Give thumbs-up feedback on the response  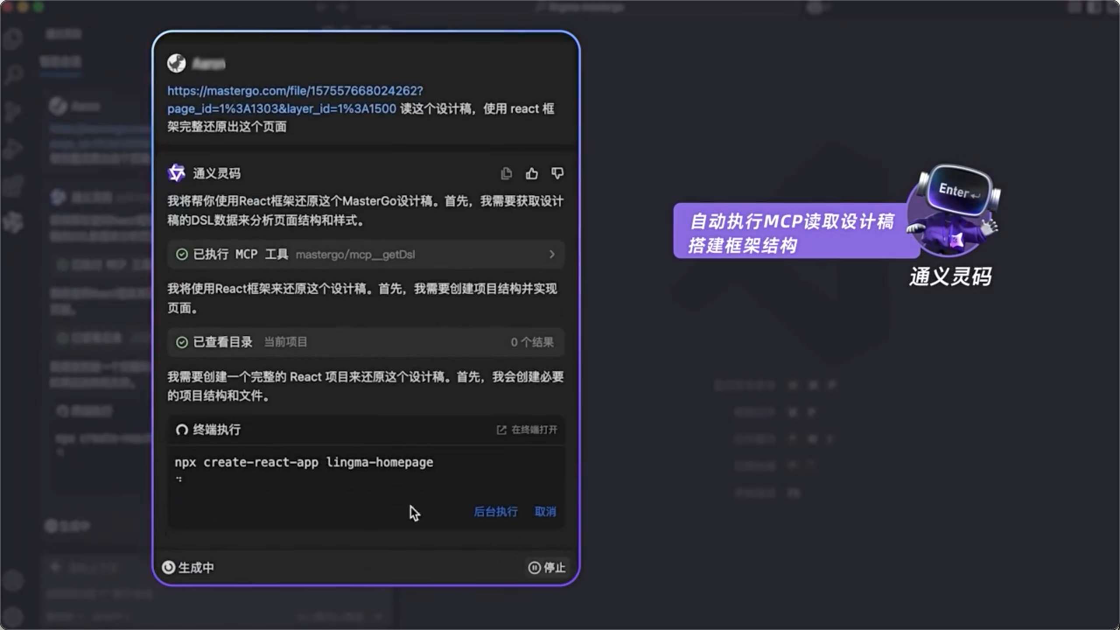pyautogui.click(x=532, y=173)
